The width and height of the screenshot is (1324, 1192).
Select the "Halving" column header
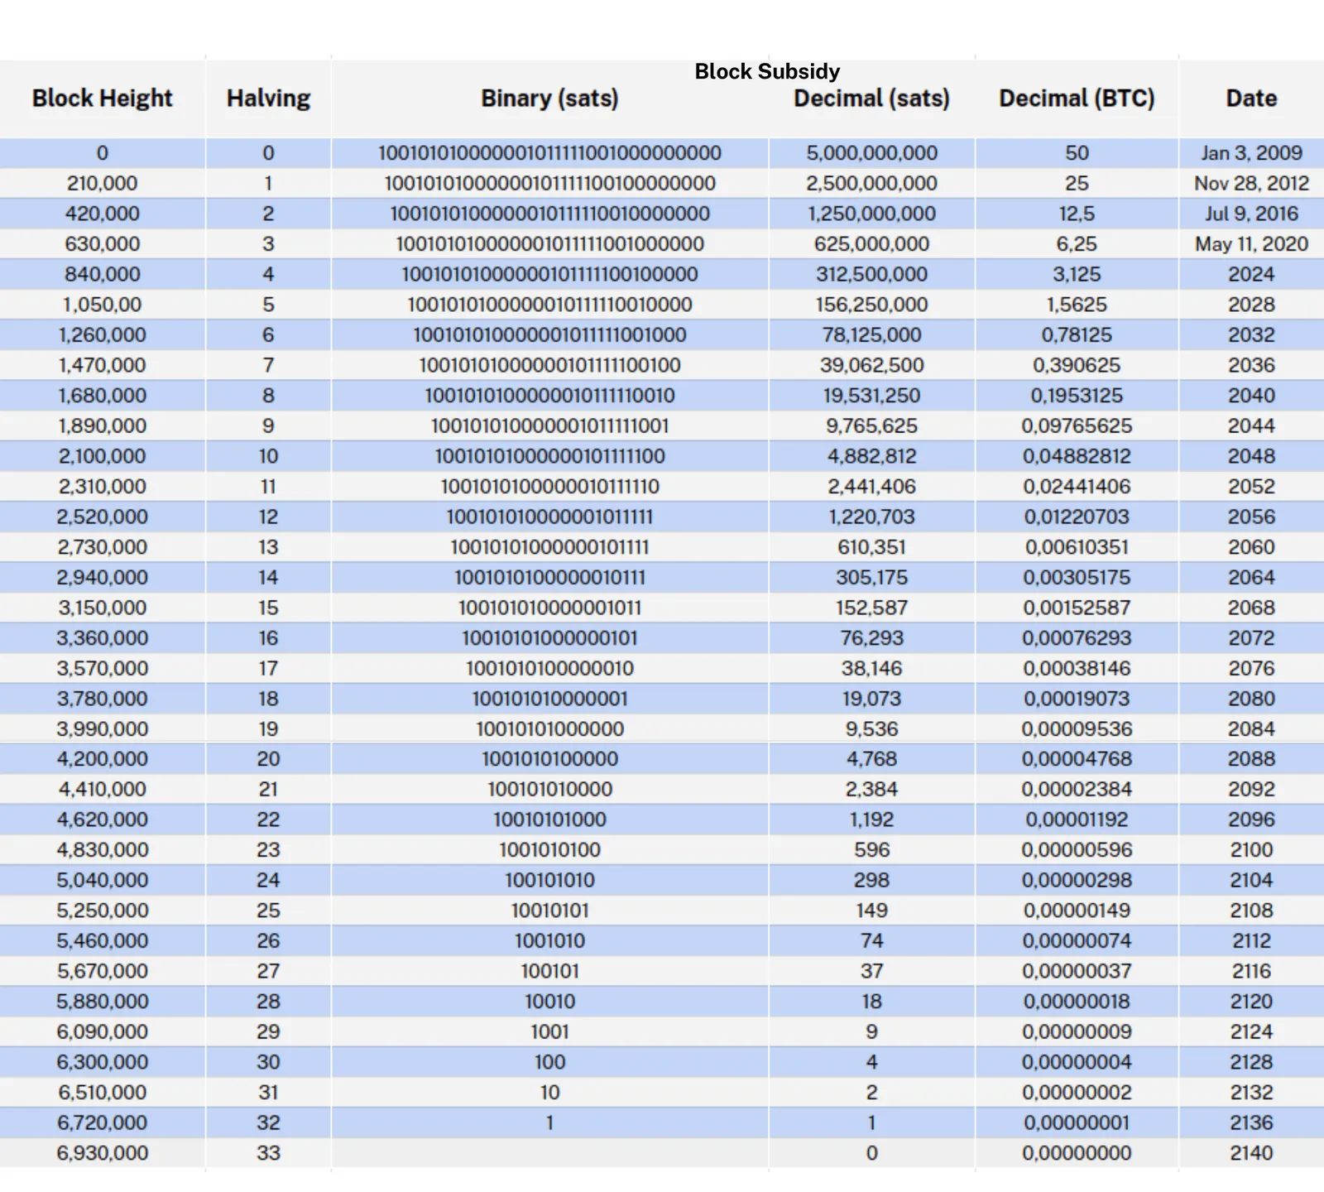pos(268,99)
